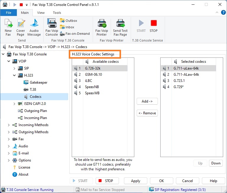Viewport: 227px width, 193px height.
Task: Launch the Fax Voip Console icon
Action: (52, 27)
